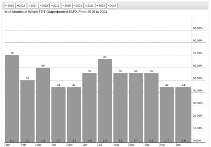Click the Mar axis label

(39, 145)
